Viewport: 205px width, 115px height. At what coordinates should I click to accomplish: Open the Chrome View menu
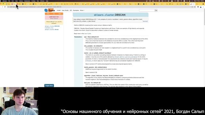tap(16, 1)
